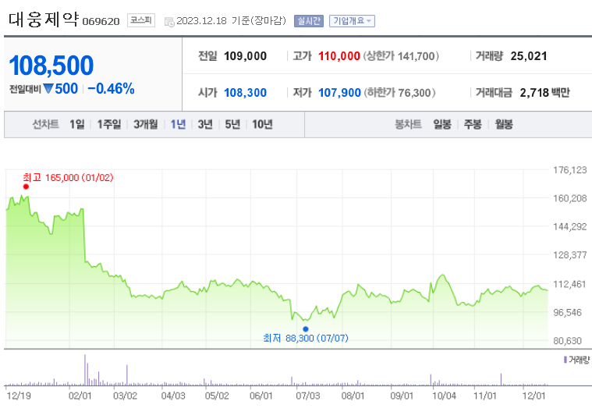The image size is (592, 412).
Task: Select the 3개월 line chart period
Action: 145,124
